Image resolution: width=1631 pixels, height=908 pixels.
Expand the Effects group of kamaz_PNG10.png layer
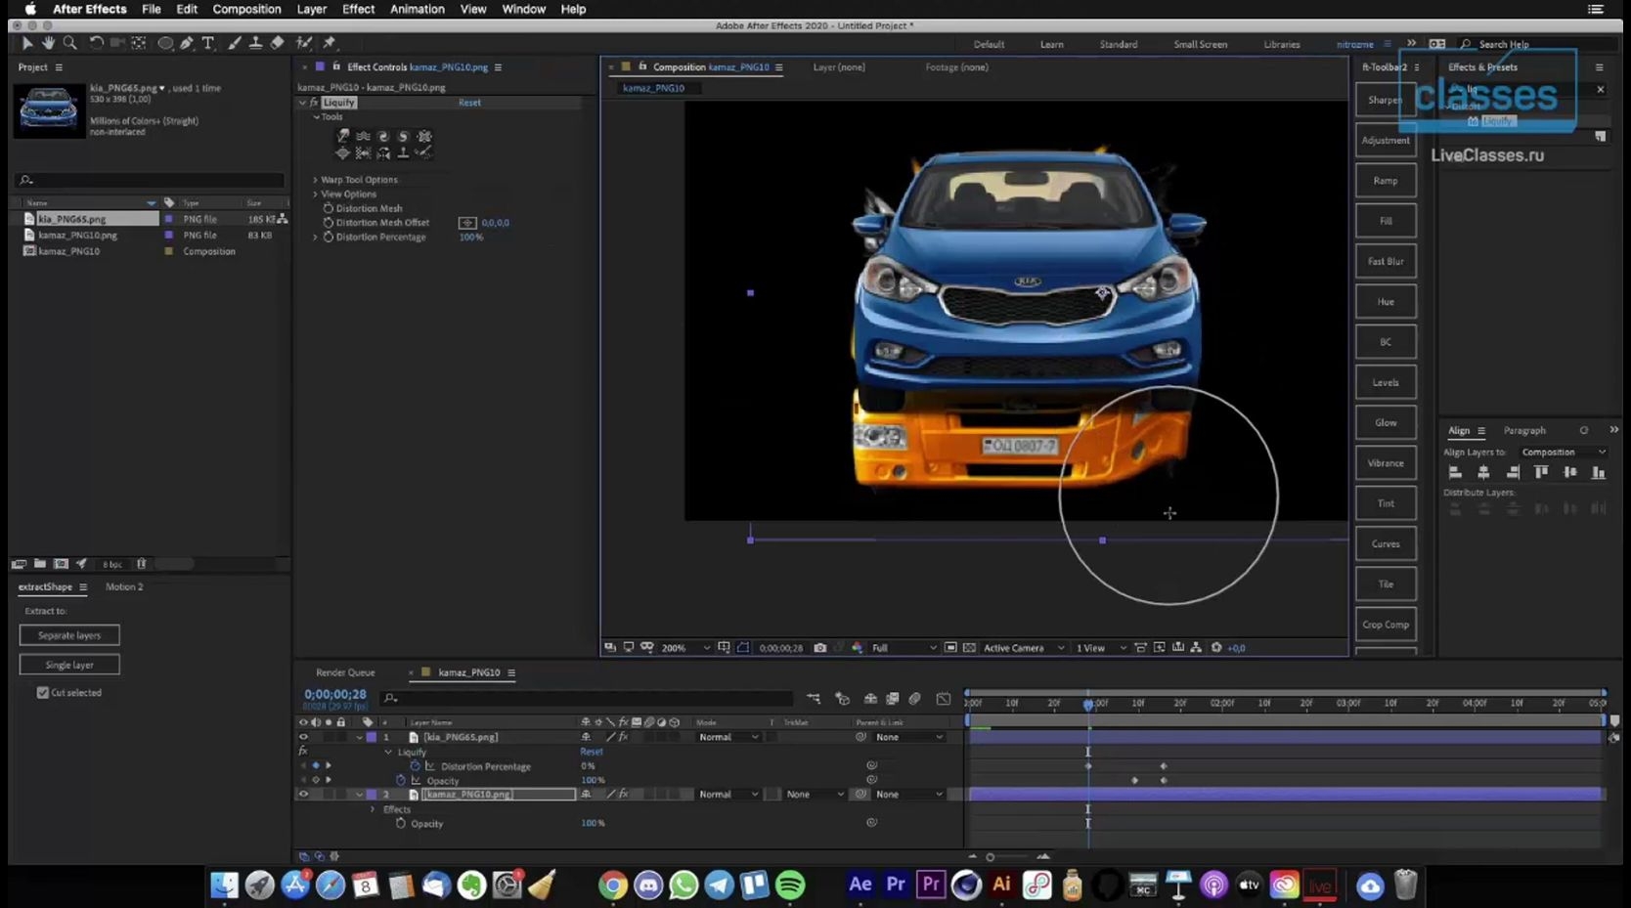tap(373, 809)
